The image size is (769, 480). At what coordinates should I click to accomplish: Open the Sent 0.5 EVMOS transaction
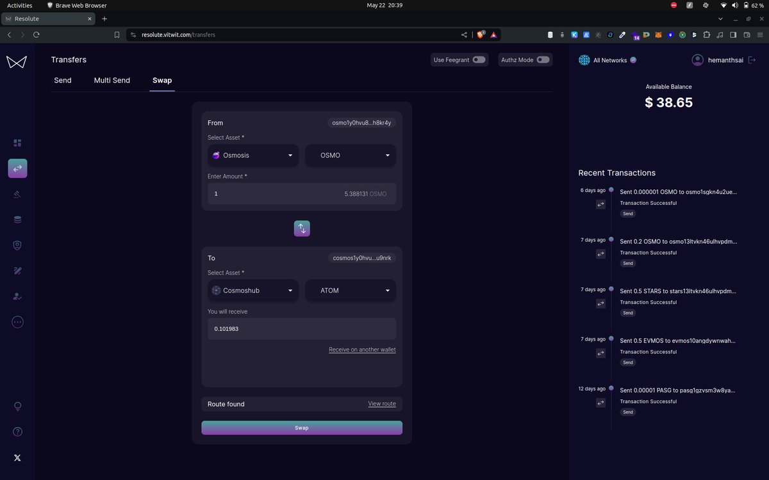[678, 340]
